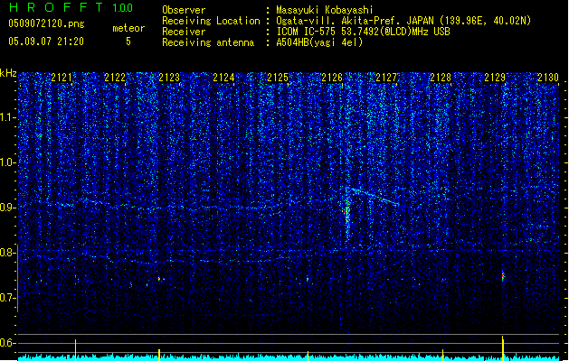Click the yellow meteor marker just after 2121
569x361 pixels.
pyautogui.click(x=75, y=350)
